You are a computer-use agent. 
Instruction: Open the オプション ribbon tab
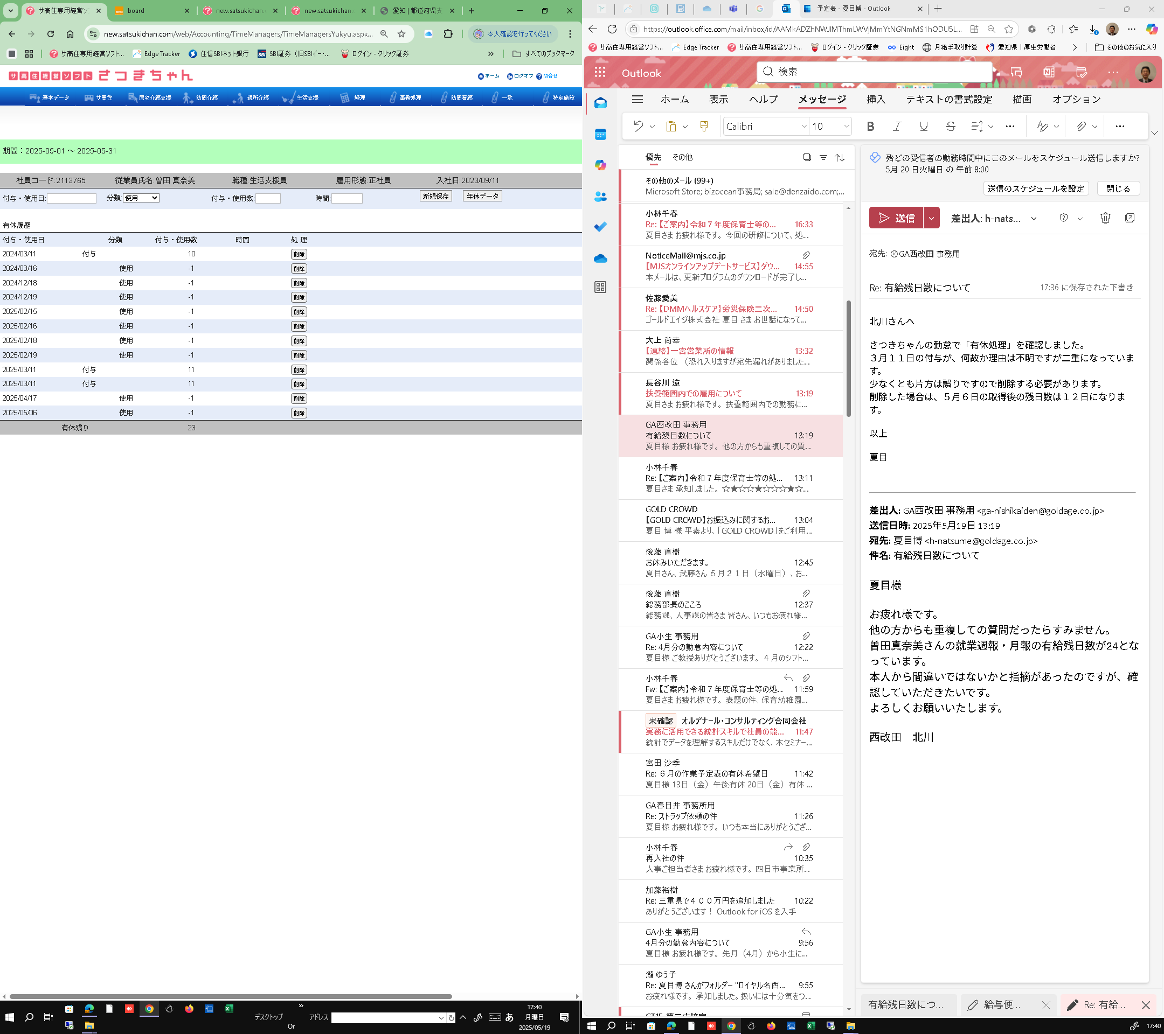(1076, 99)
